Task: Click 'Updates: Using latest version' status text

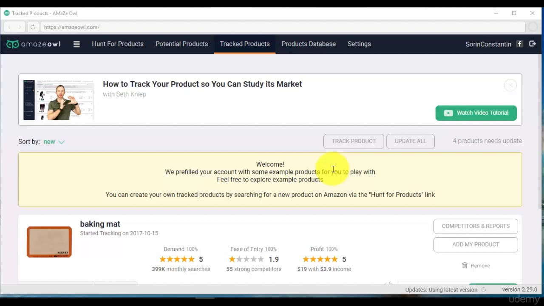Action: coord(441,290)
